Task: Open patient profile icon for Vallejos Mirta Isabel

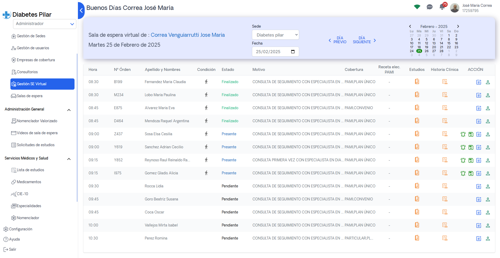Action: [488, 225]
